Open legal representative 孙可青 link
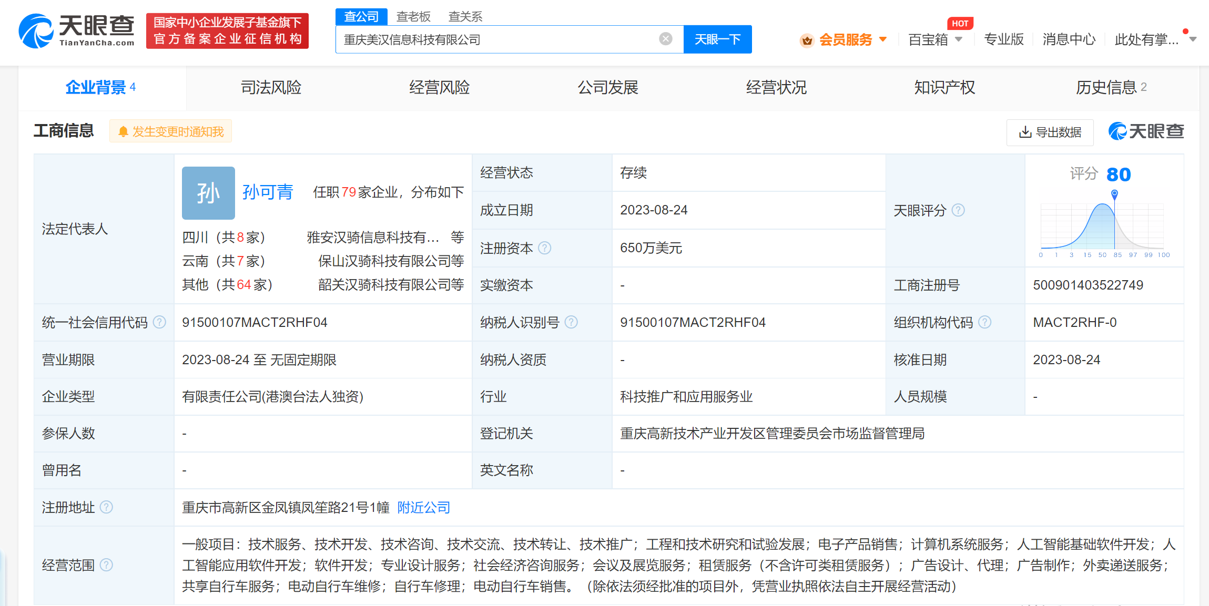1209x606 pixels. coord(267,192)
